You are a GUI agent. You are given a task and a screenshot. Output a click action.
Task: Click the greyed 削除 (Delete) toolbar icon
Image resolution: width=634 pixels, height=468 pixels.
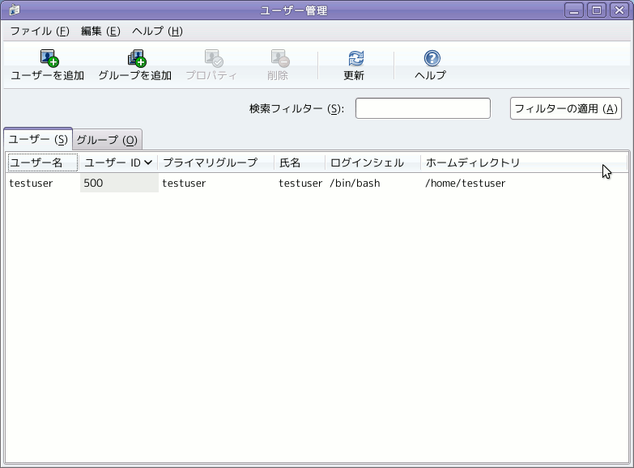point(279,57)
